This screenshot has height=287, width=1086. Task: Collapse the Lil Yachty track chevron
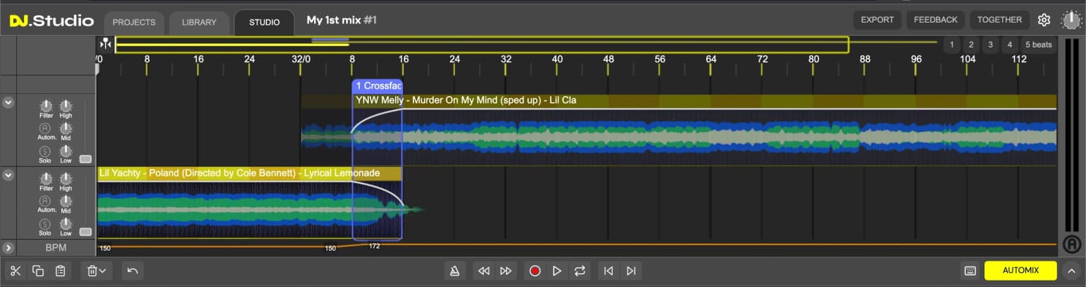click(x=8, y=176)
